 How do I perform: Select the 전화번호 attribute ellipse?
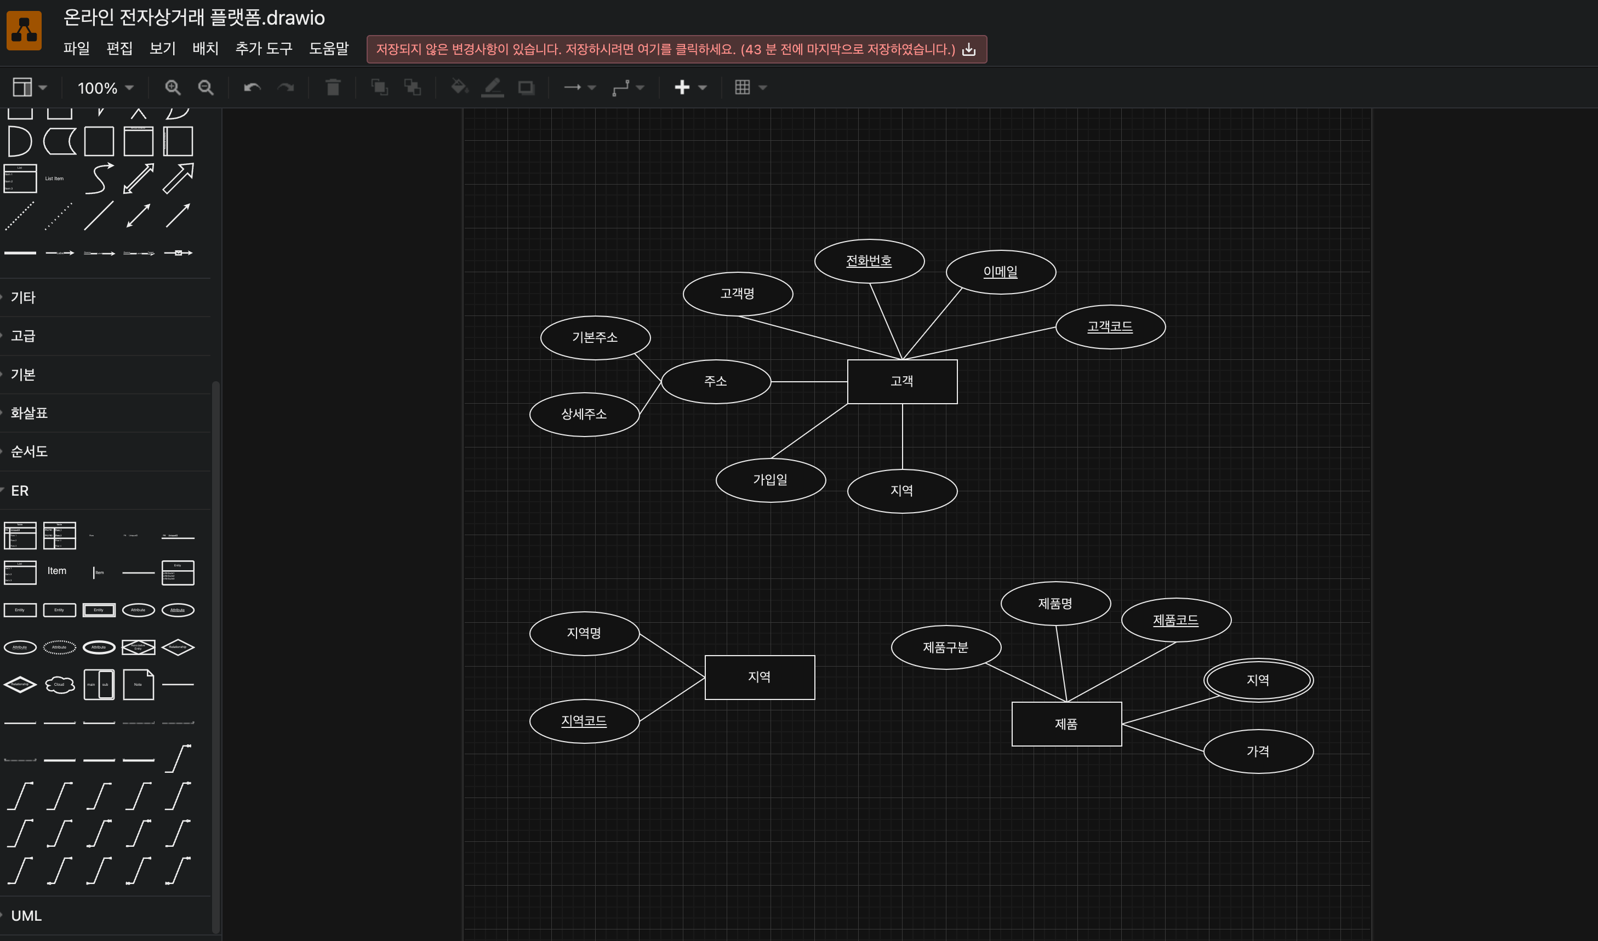point(869,261)
